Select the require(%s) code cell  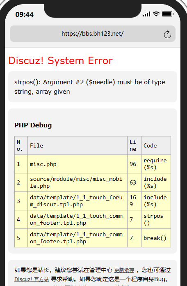[156, 164]
